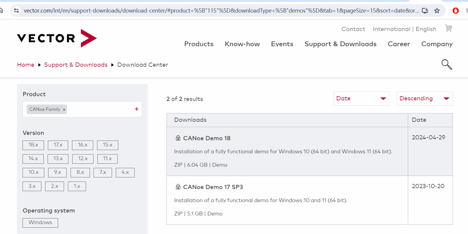
Task: Toggle version 14.x filter
Action: (33, 159)
